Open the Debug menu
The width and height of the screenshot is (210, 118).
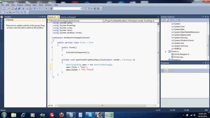coord(28,5)
